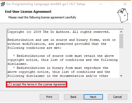The height and width of the screenshot is (103, 132).
Task: Click the greyed-out maximize window button
Action: (113, 4)
